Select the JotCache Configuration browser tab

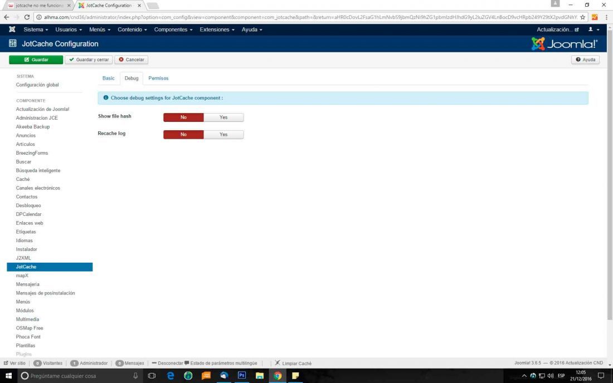click(x=109, y=6)
